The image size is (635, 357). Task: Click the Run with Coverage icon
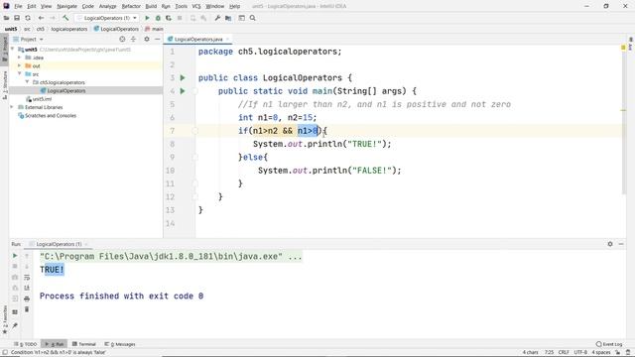169,18
